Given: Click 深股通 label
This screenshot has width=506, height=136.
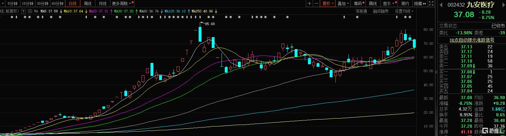Looking at the screenshot, I should point(361,11).
